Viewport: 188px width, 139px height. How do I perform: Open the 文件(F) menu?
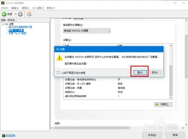tap(5, 8)
